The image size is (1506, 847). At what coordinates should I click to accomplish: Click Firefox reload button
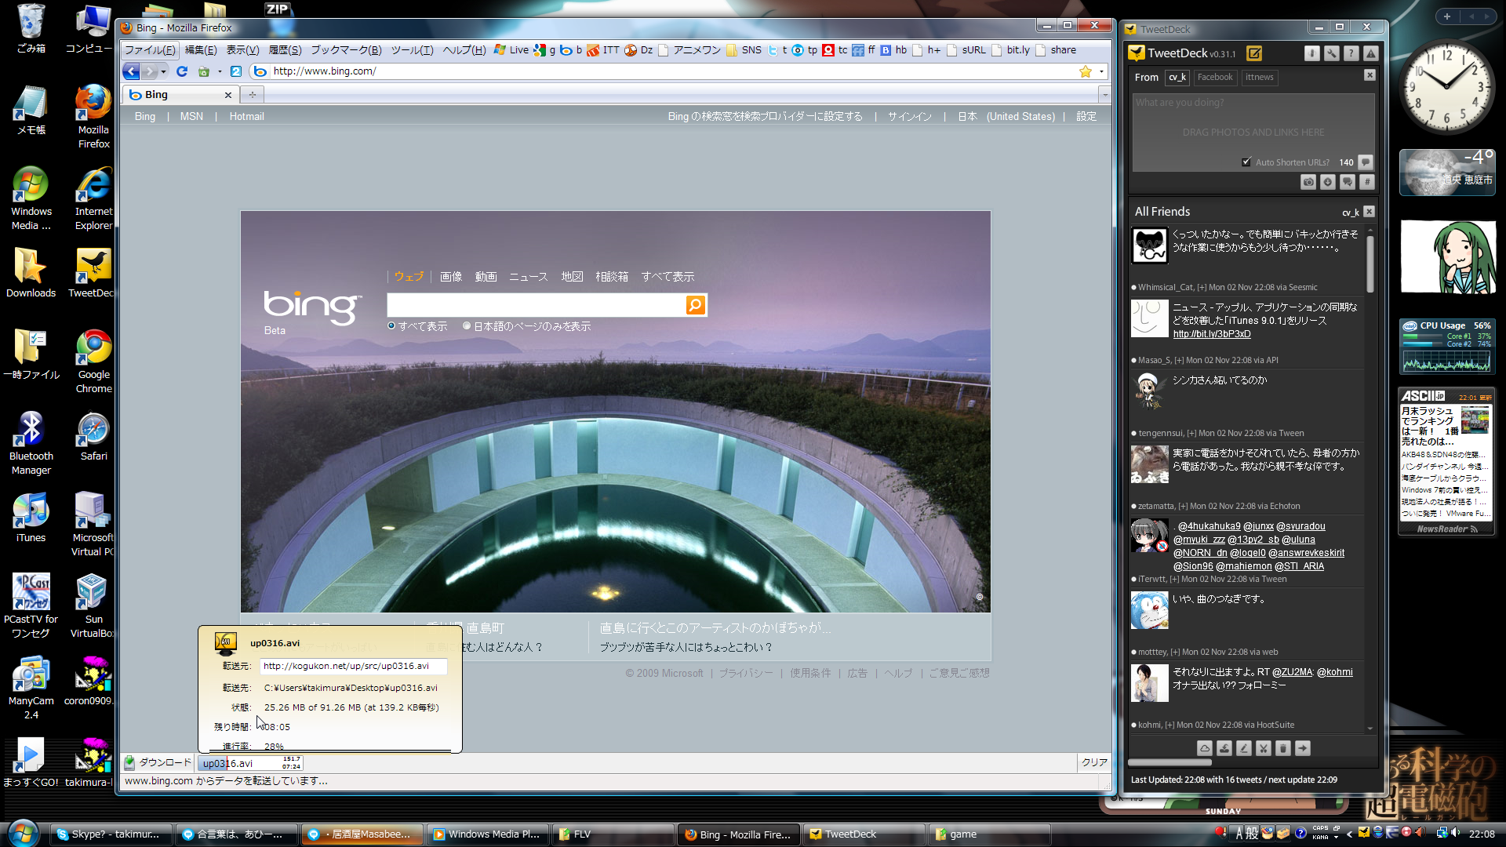pyautogui.click(x=182, y=71)
